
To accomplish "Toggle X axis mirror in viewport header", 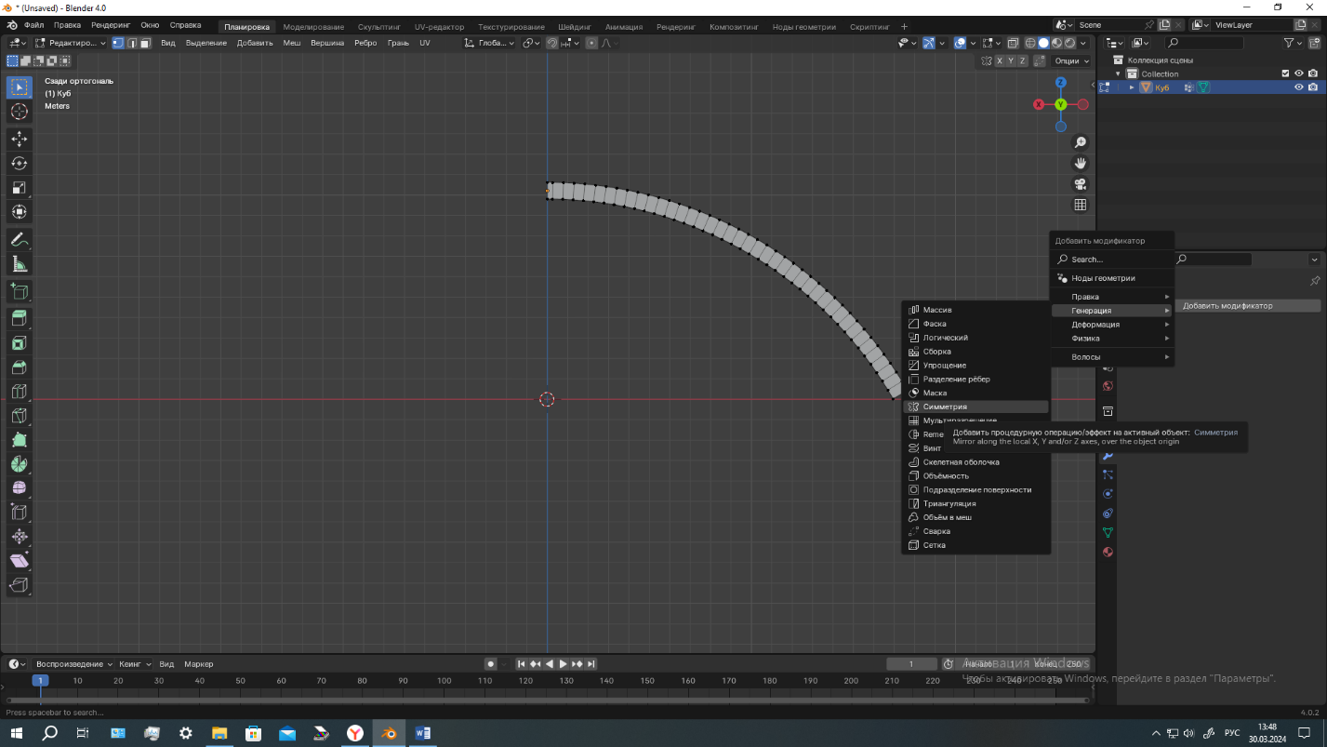I will (x=1000, y=60).
